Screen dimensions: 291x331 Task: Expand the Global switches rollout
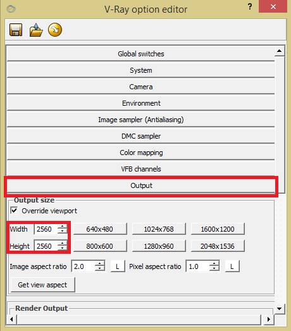[x=140, y=54]
